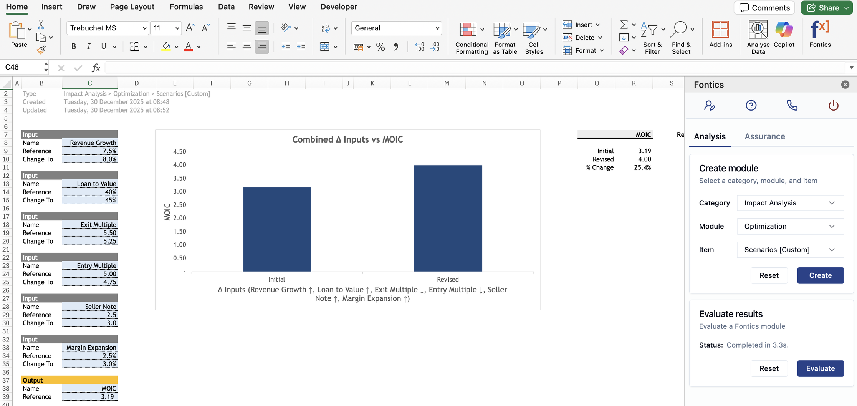Toggle Bold formatting

(x=73, y=47)
